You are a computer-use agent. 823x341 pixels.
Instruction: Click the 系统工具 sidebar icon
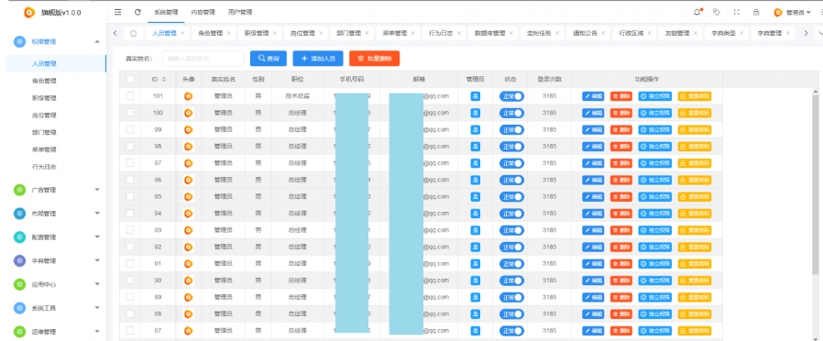coord(19,308)
